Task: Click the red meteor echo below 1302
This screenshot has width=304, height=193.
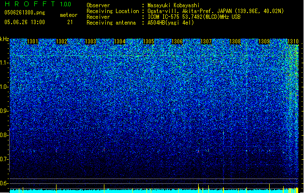Action: point(57,151)
